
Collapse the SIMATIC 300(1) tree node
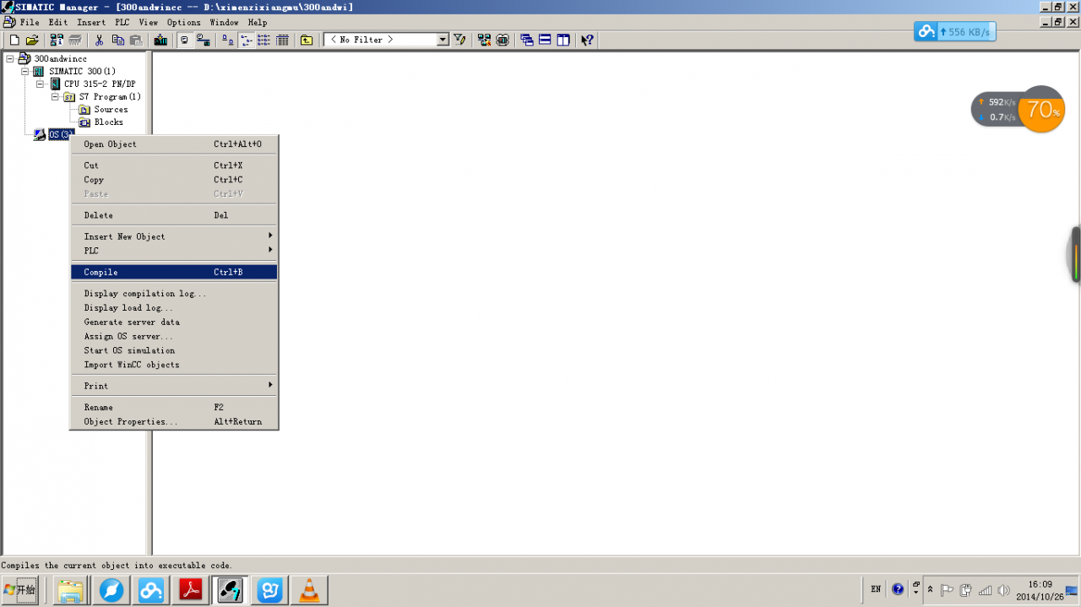[x=25, y=72]
